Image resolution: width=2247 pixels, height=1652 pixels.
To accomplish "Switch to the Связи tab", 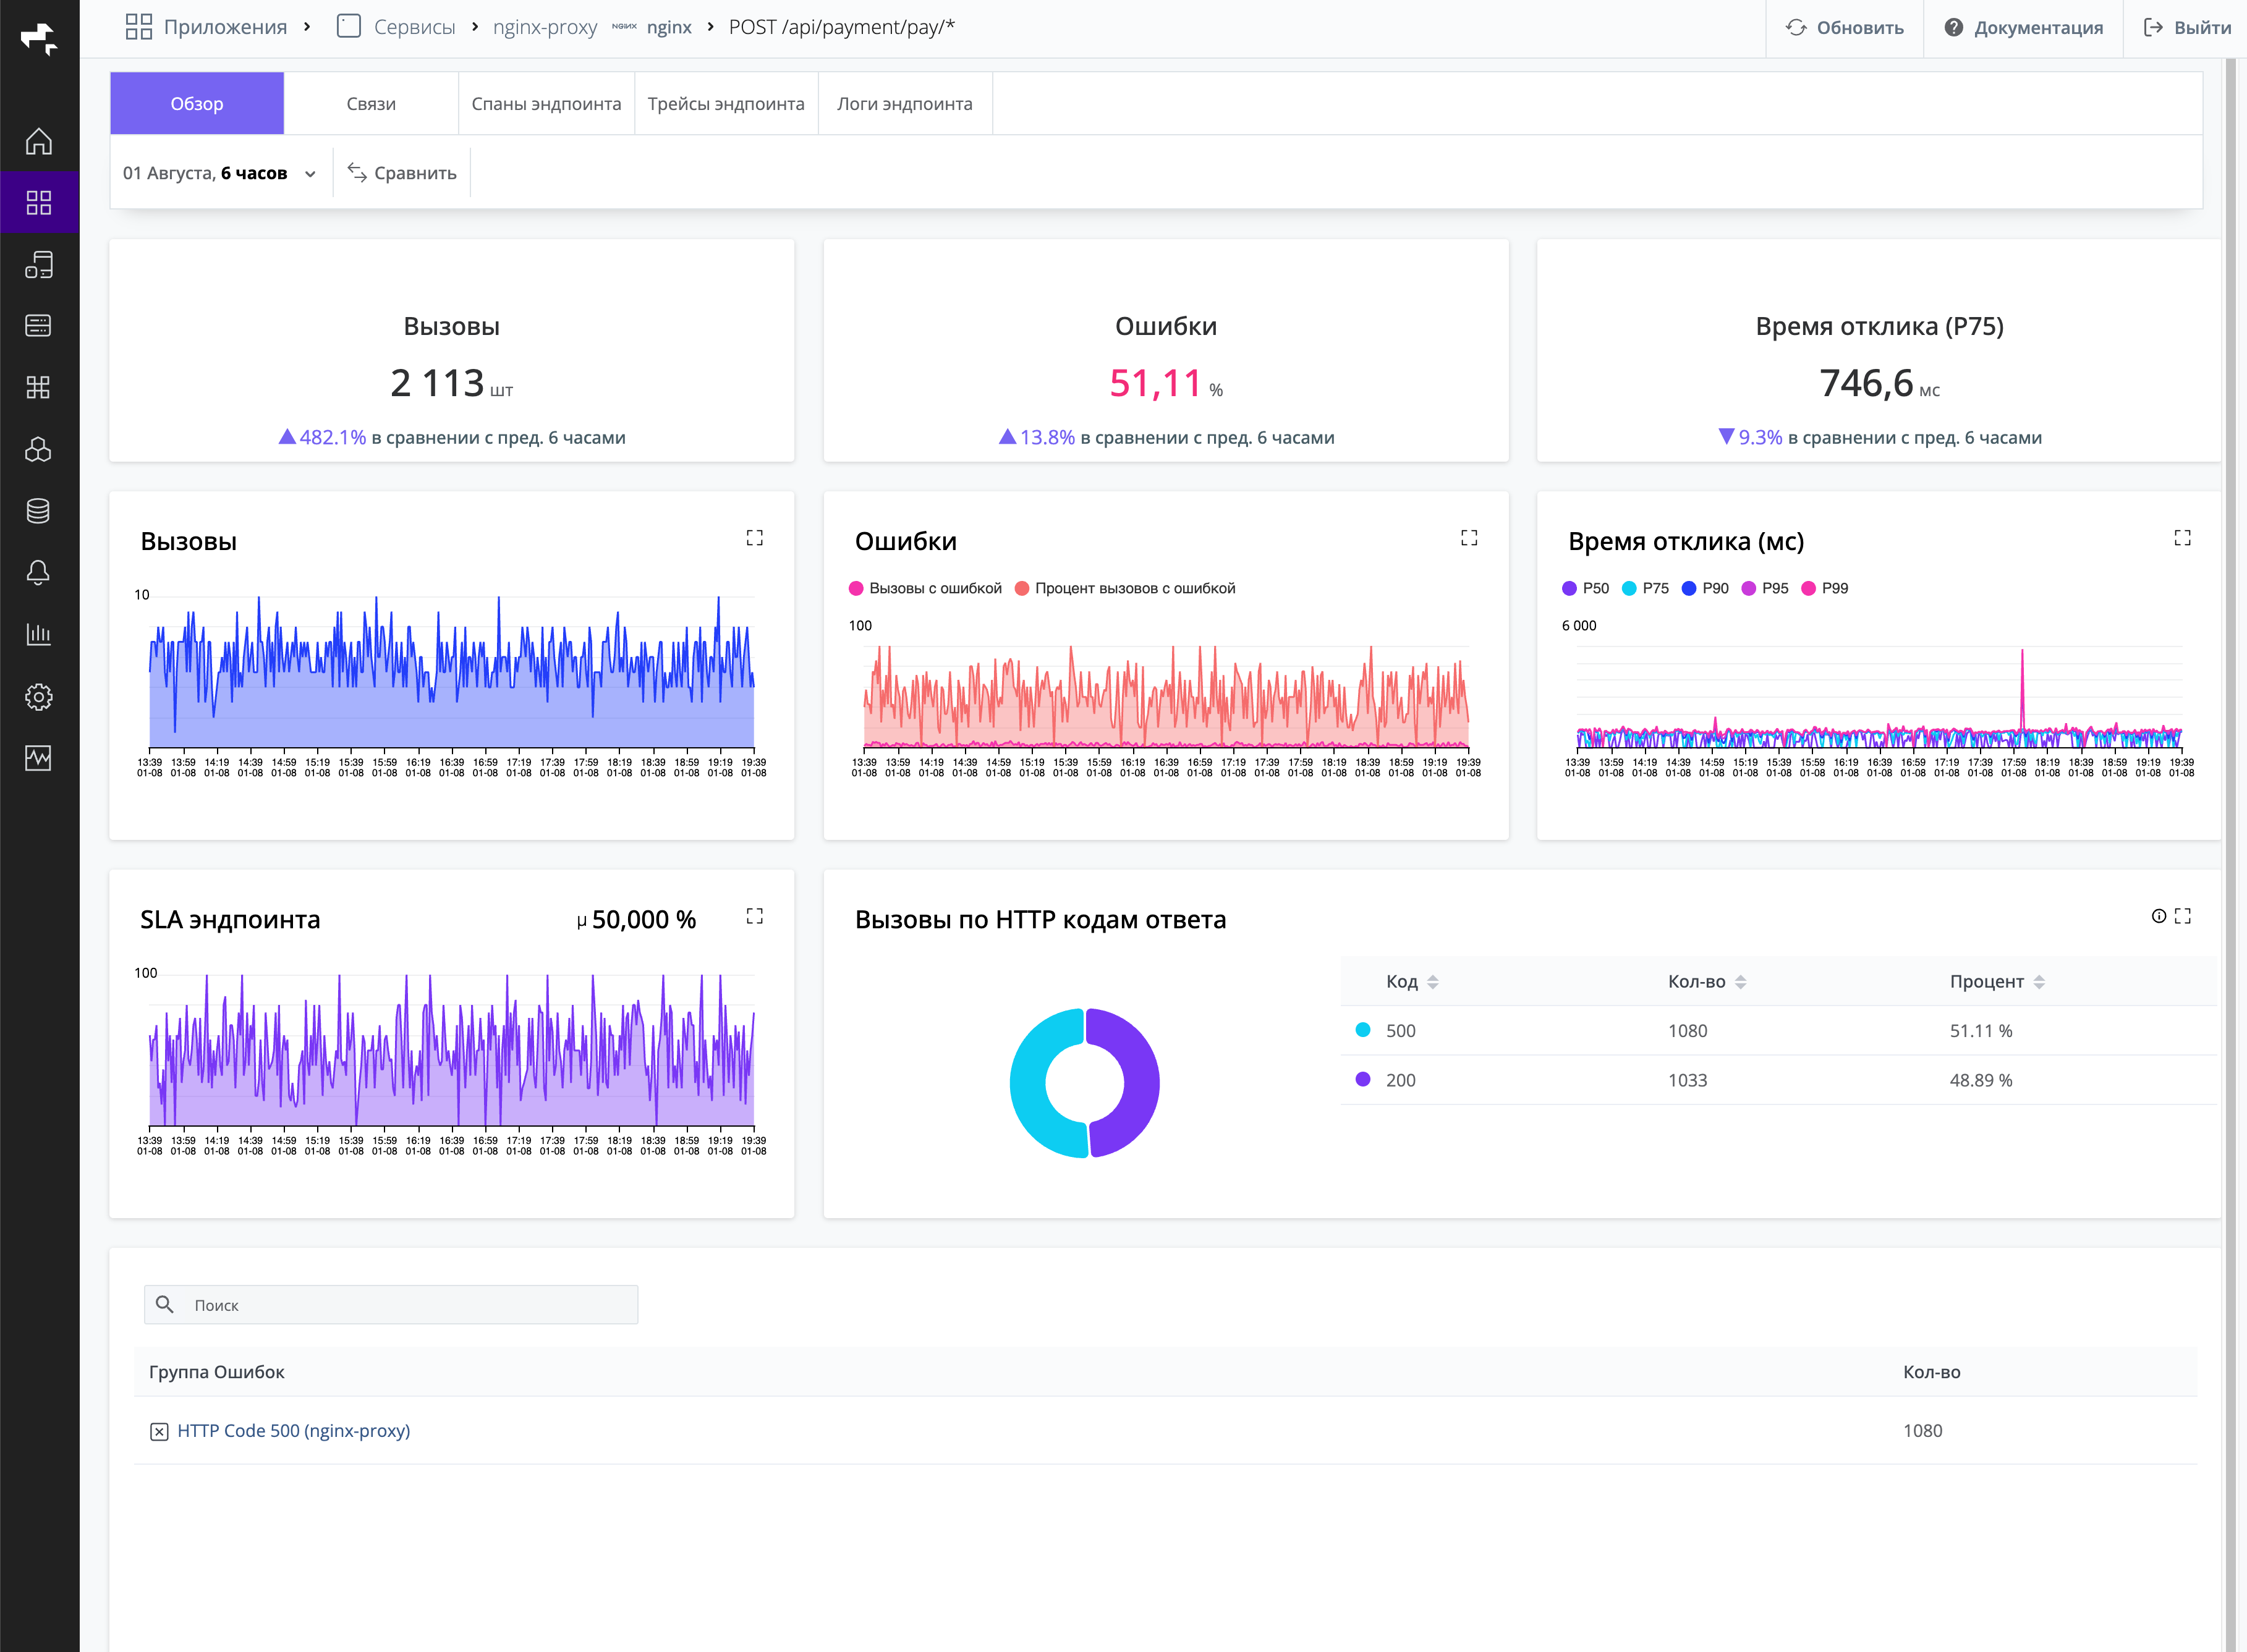I will [x=371, y=103].
